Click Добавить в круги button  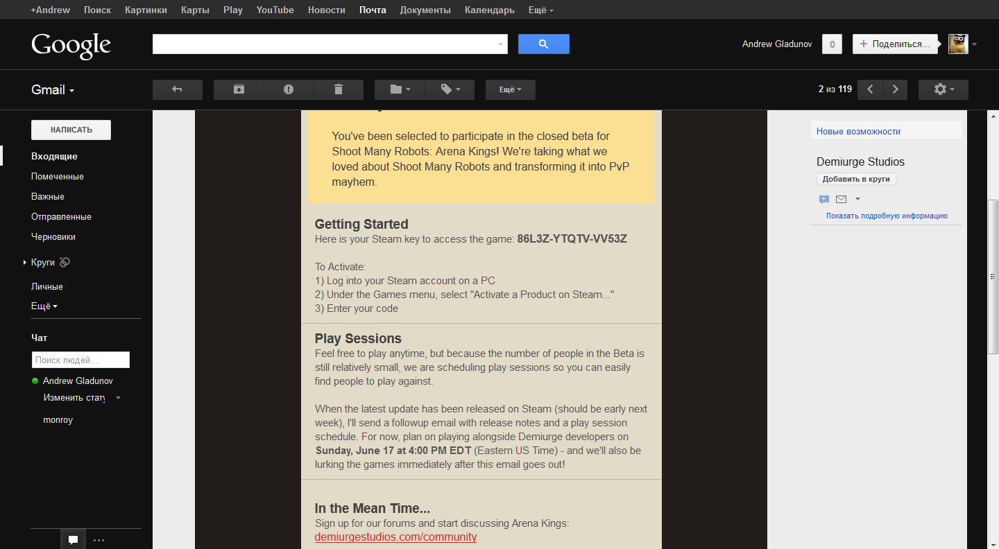click(x=856, y=179)
